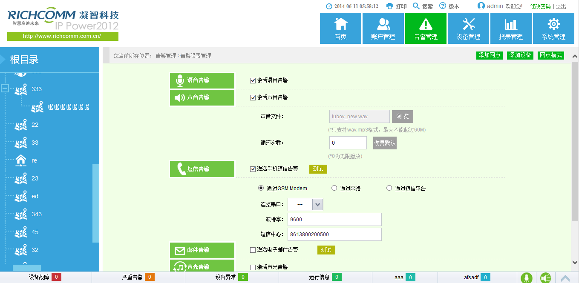579x283 pixels.
Task: Disable 激活手机短信告警
Action: pos(253,169)
